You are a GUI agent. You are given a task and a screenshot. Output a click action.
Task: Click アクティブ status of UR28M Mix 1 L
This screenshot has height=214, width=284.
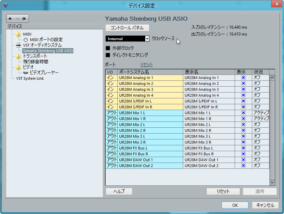(x=261, y=113)
